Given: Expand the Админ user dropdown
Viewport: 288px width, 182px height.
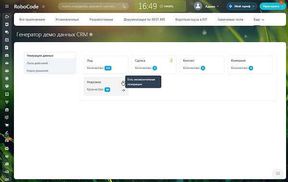Looking at the screenshot, I should (212, 6).
